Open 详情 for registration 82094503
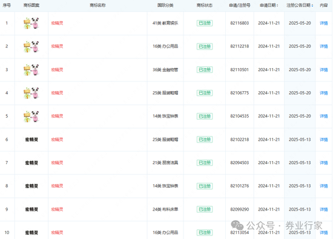 [x=324, y=162]
